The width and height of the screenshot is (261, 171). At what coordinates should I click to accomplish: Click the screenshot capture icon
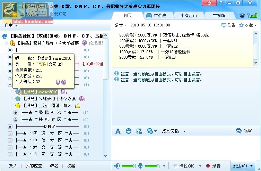click(139, 131)
